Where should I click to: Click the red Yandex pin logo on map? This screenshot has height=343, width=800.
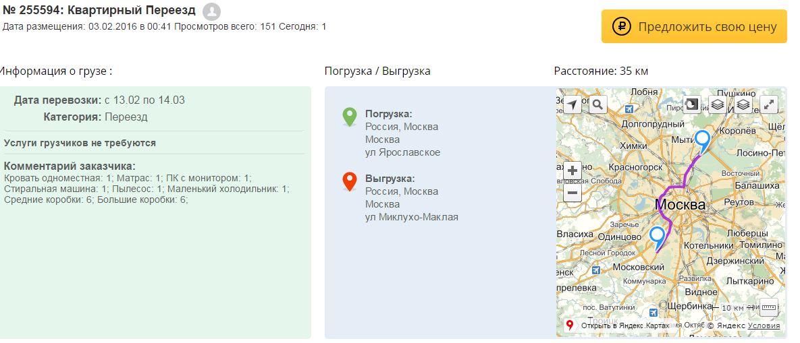[x=570, y=325]
